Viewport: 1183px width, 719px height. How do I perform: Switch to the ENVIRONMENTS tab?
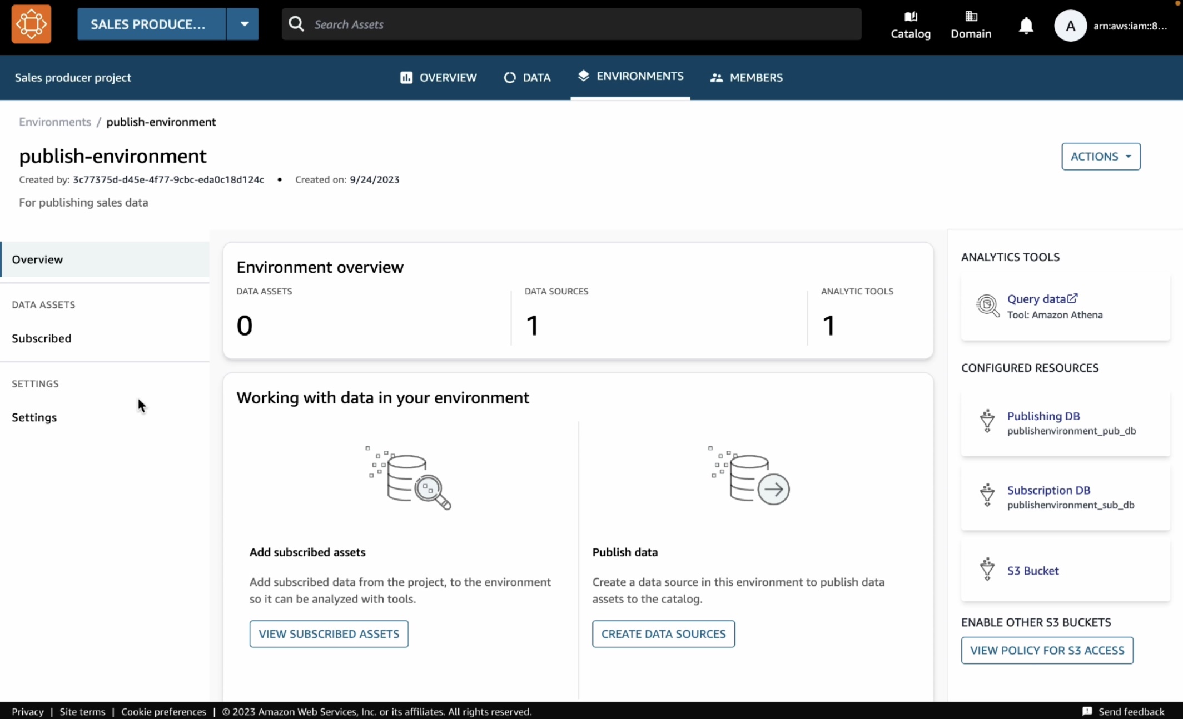[630, 77]
